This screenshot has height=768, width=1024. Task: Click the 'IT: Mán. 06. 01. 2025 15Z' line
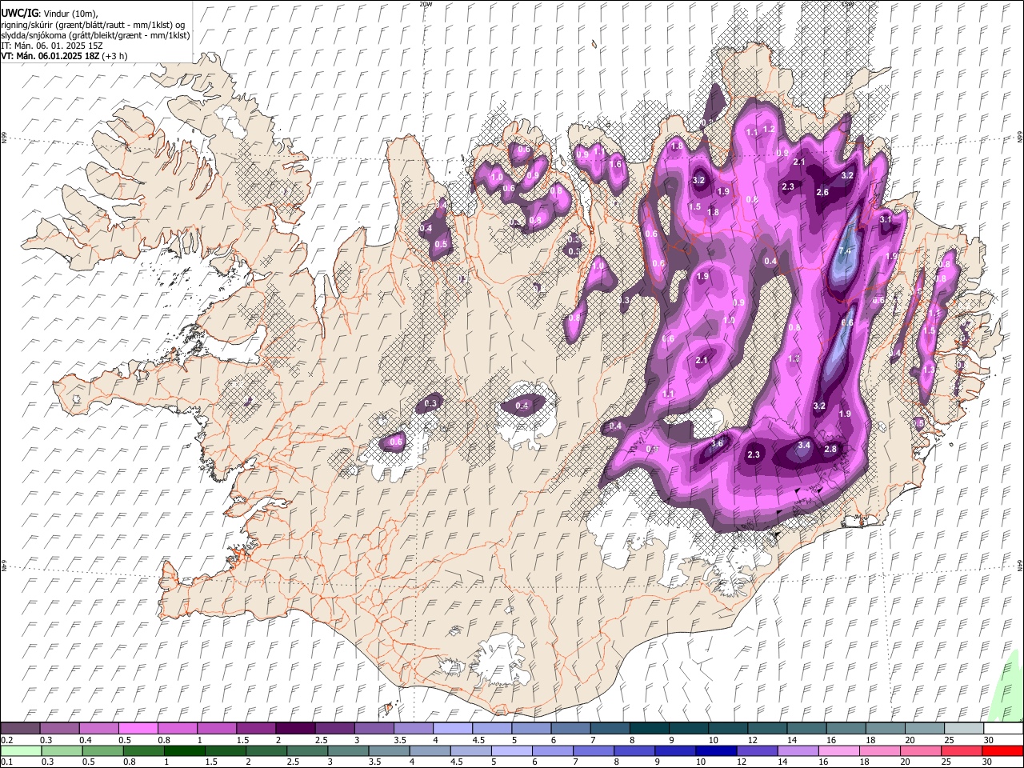pos(52,46)
